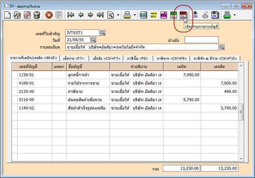Click the total debit box 13,230.00
Viewport: 255px width, 178px height.
(182, 169)
